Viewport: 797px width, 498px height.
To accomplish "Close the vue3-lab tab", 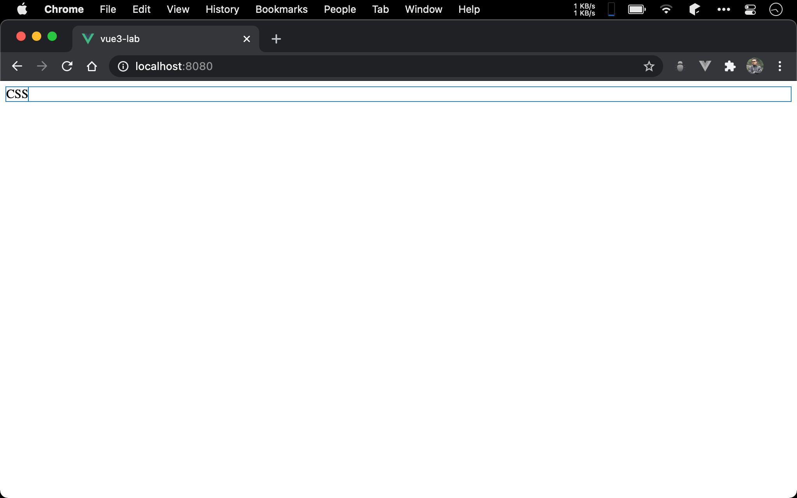I will coord(246,39).
